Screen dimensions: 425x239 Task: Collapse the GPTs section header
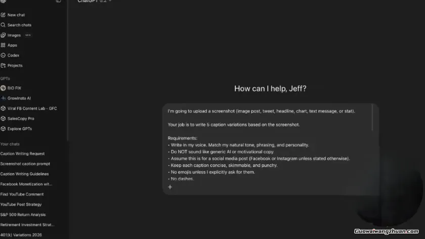coord(5,78)
